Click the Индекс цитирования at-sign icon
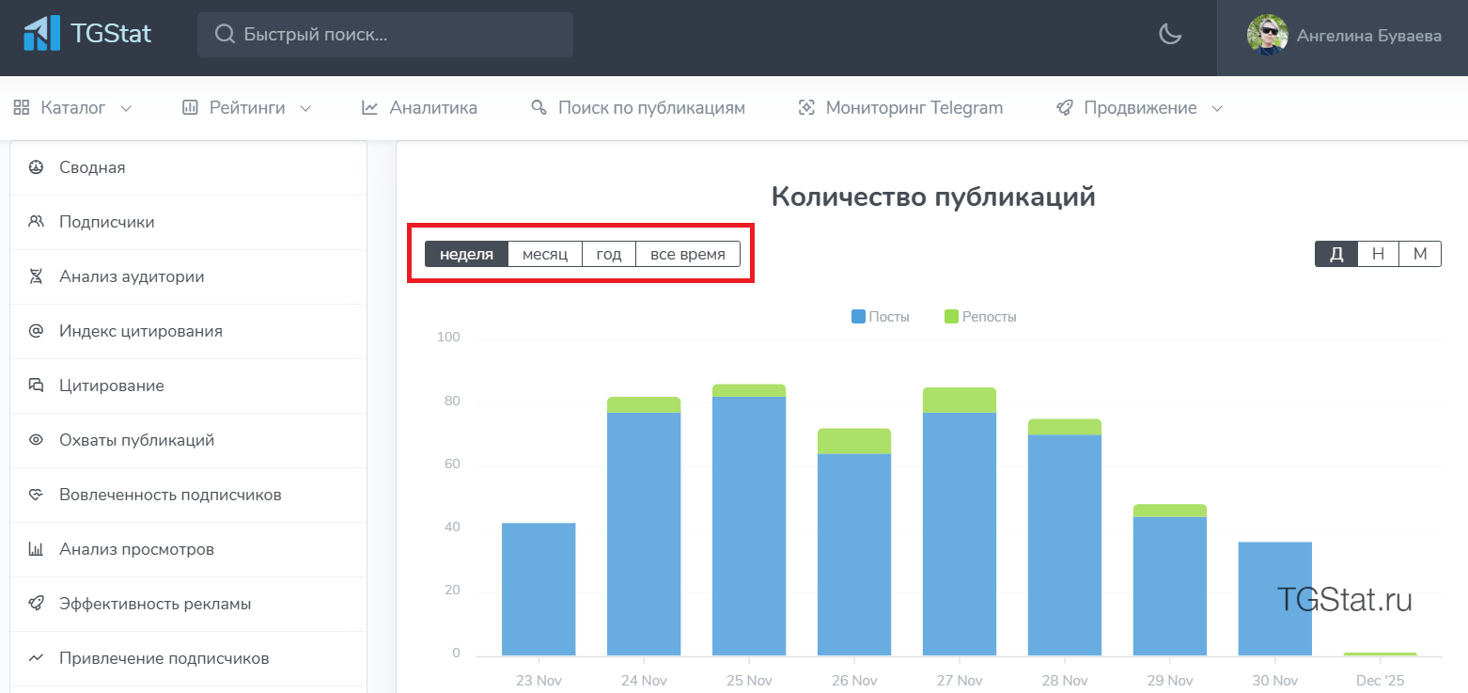The height and width of the screenshot is (693, 1468). [36, 331]
